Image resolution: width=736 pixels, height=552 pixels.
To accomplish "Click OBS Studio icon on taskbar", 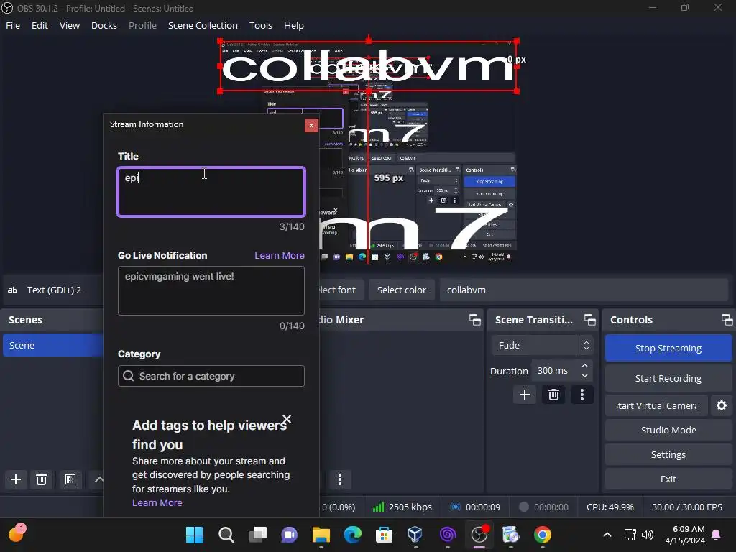I will point(479,535).
